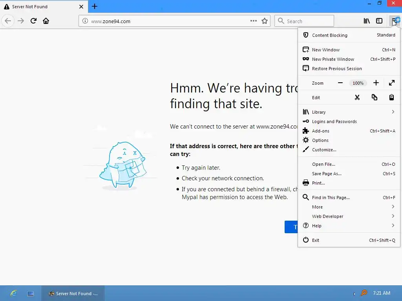Screen dimensions: 402x301
Task: Enter full screen with the arrows icon
Action: 391,83
